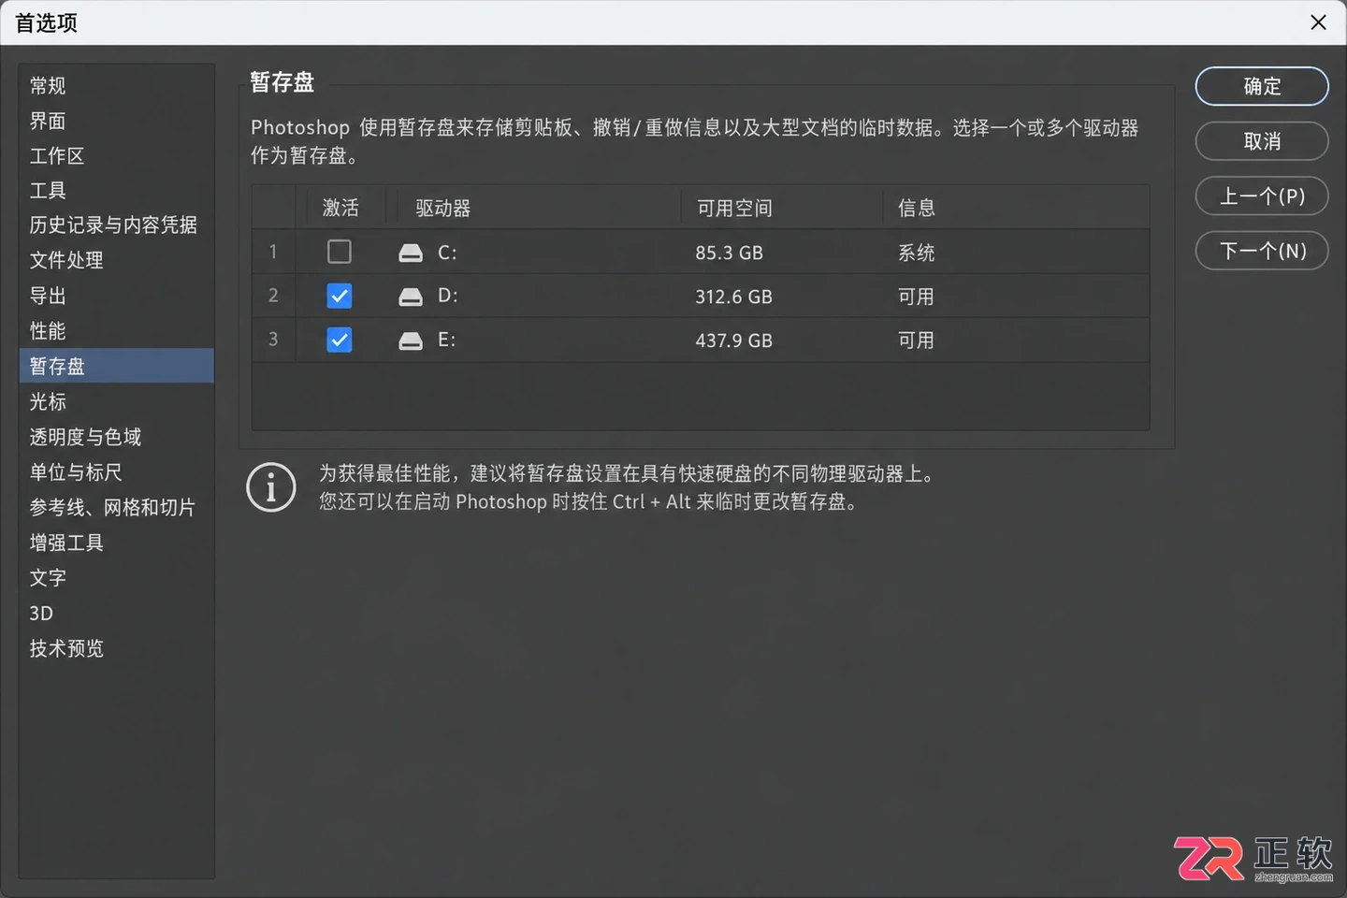Go to next section with 下一个(N)

tap(1262, 251)
